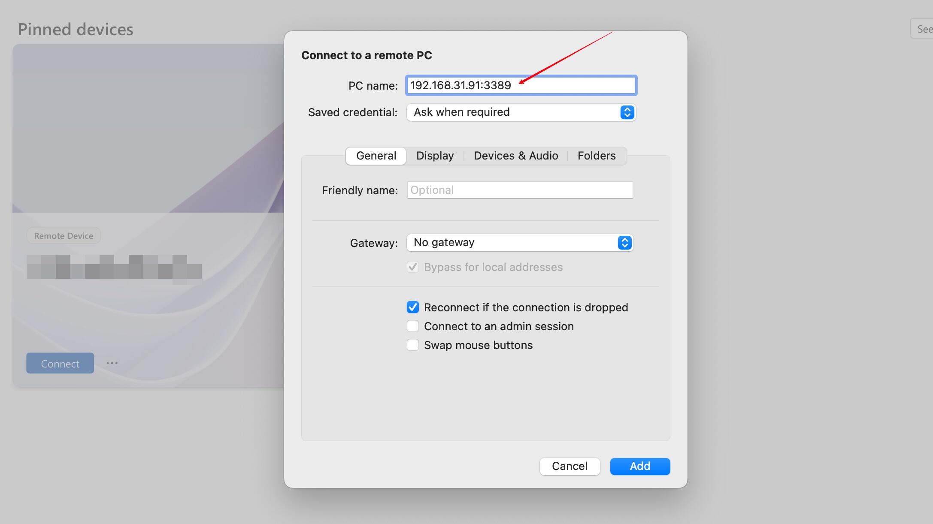Select the pinned Remote Device thumbnail
933x524 pixels.
[x=148, y=128]
